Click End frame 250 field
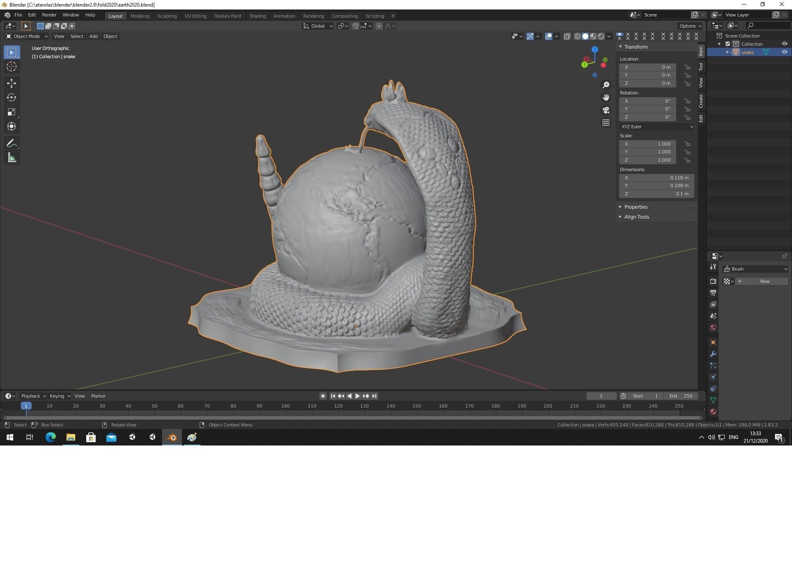Viewport: 792px width, 561px height. (x=681, y=396)
